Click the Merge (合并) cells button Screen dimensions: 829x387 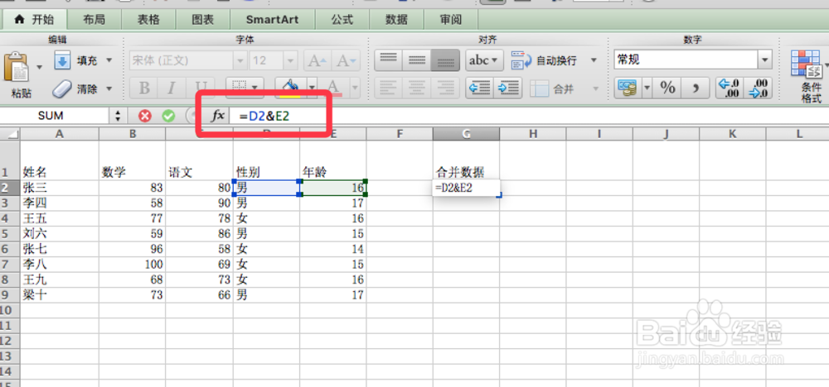coord(554,88)
